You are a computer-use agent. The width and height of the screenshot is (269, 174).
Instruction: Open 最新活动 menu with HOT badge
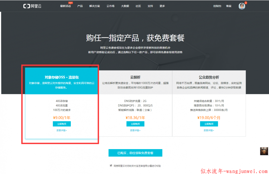click(65, 6)
